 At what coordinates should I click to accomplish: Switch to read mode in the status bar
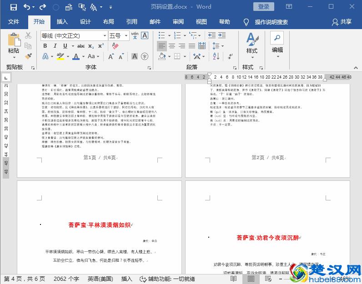click(233, 279)
